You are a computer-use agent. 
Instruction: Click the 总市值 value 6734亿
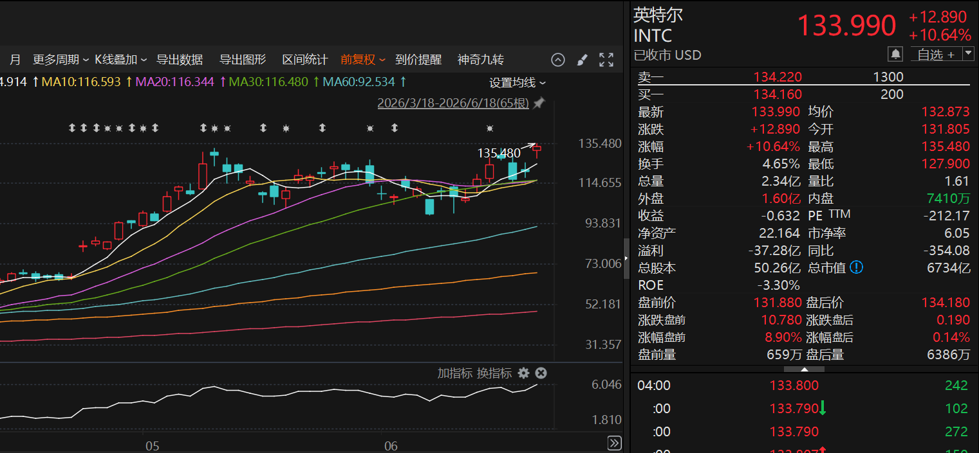point(949,268)
